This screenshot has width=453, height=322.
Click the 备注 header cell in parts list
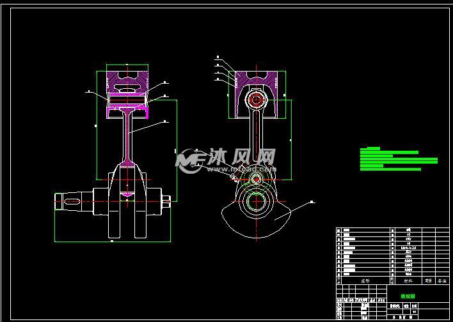coord(442,280)
